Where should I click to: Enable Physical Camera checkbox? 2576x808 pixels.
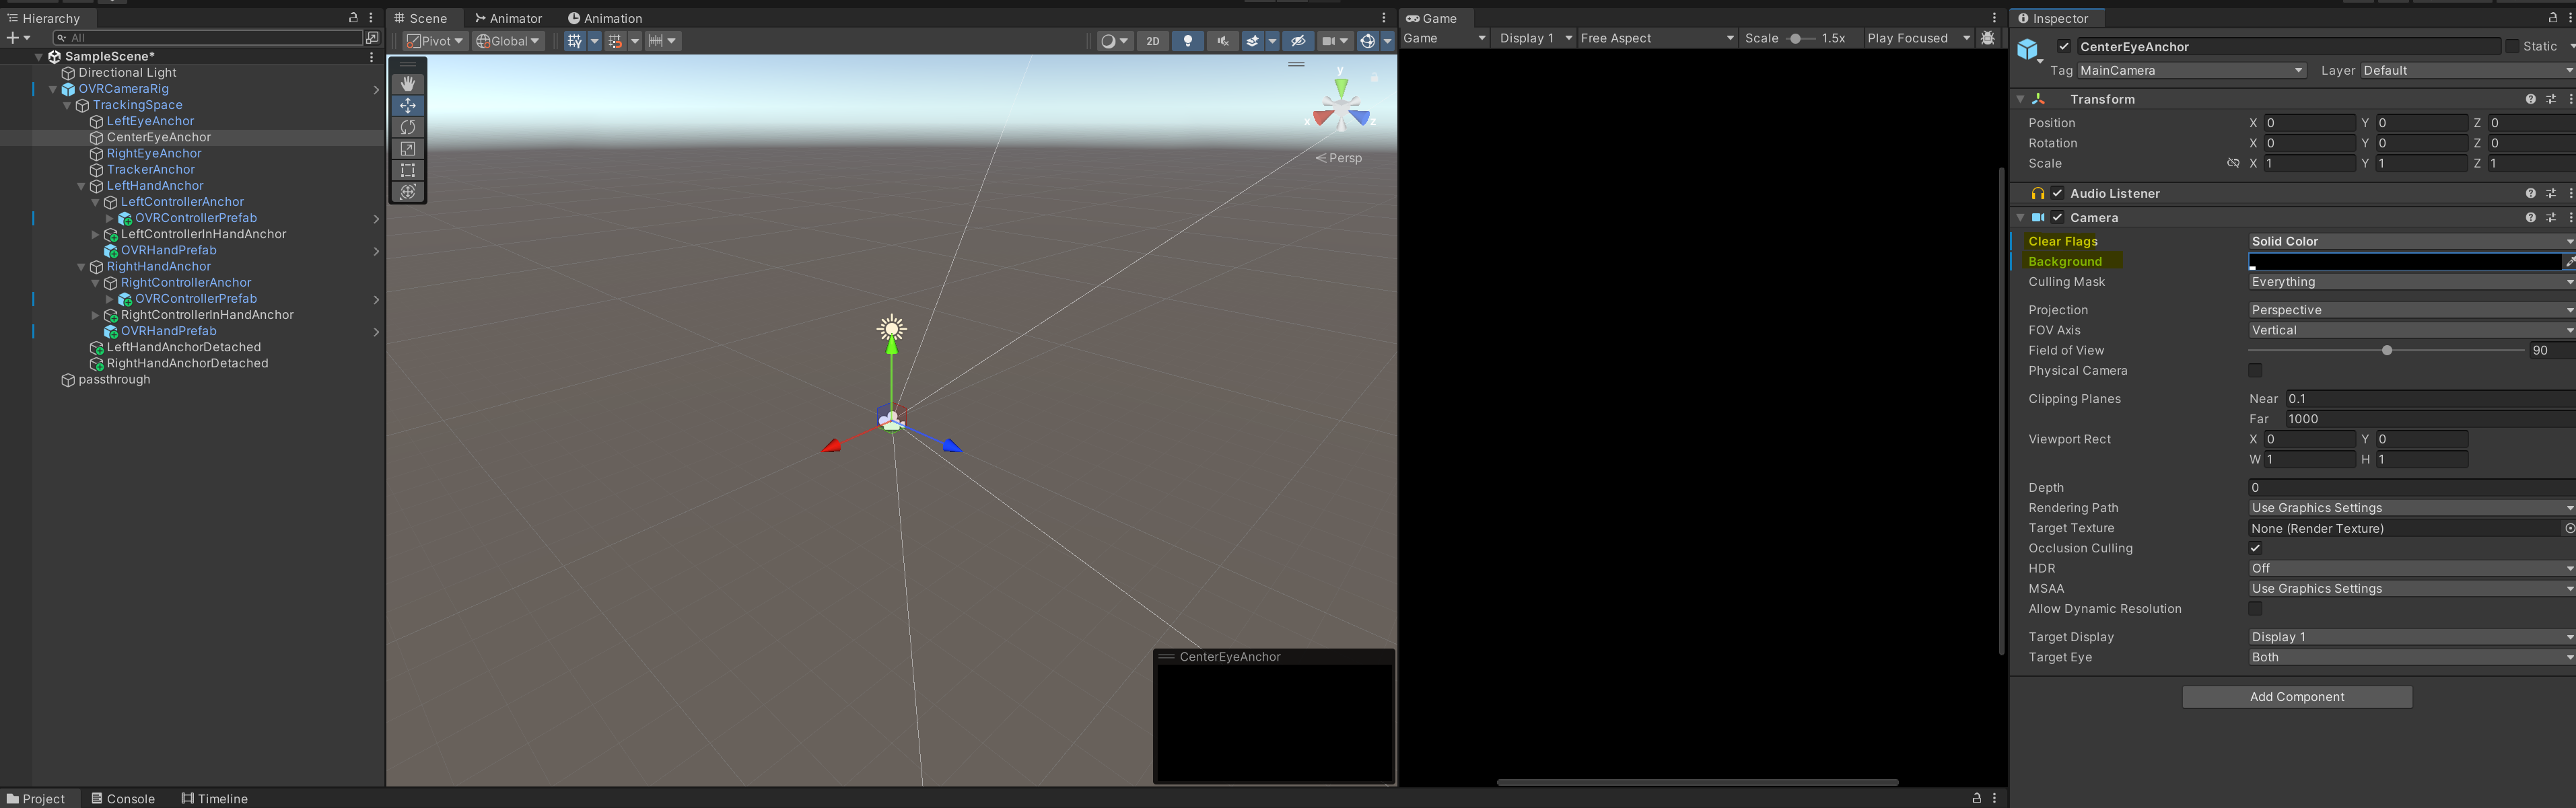2255,371
